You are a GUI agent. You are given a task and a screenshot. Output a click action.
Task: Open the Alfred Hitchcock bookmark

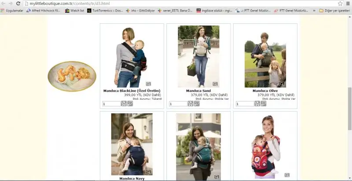click(x=44, y=11)
